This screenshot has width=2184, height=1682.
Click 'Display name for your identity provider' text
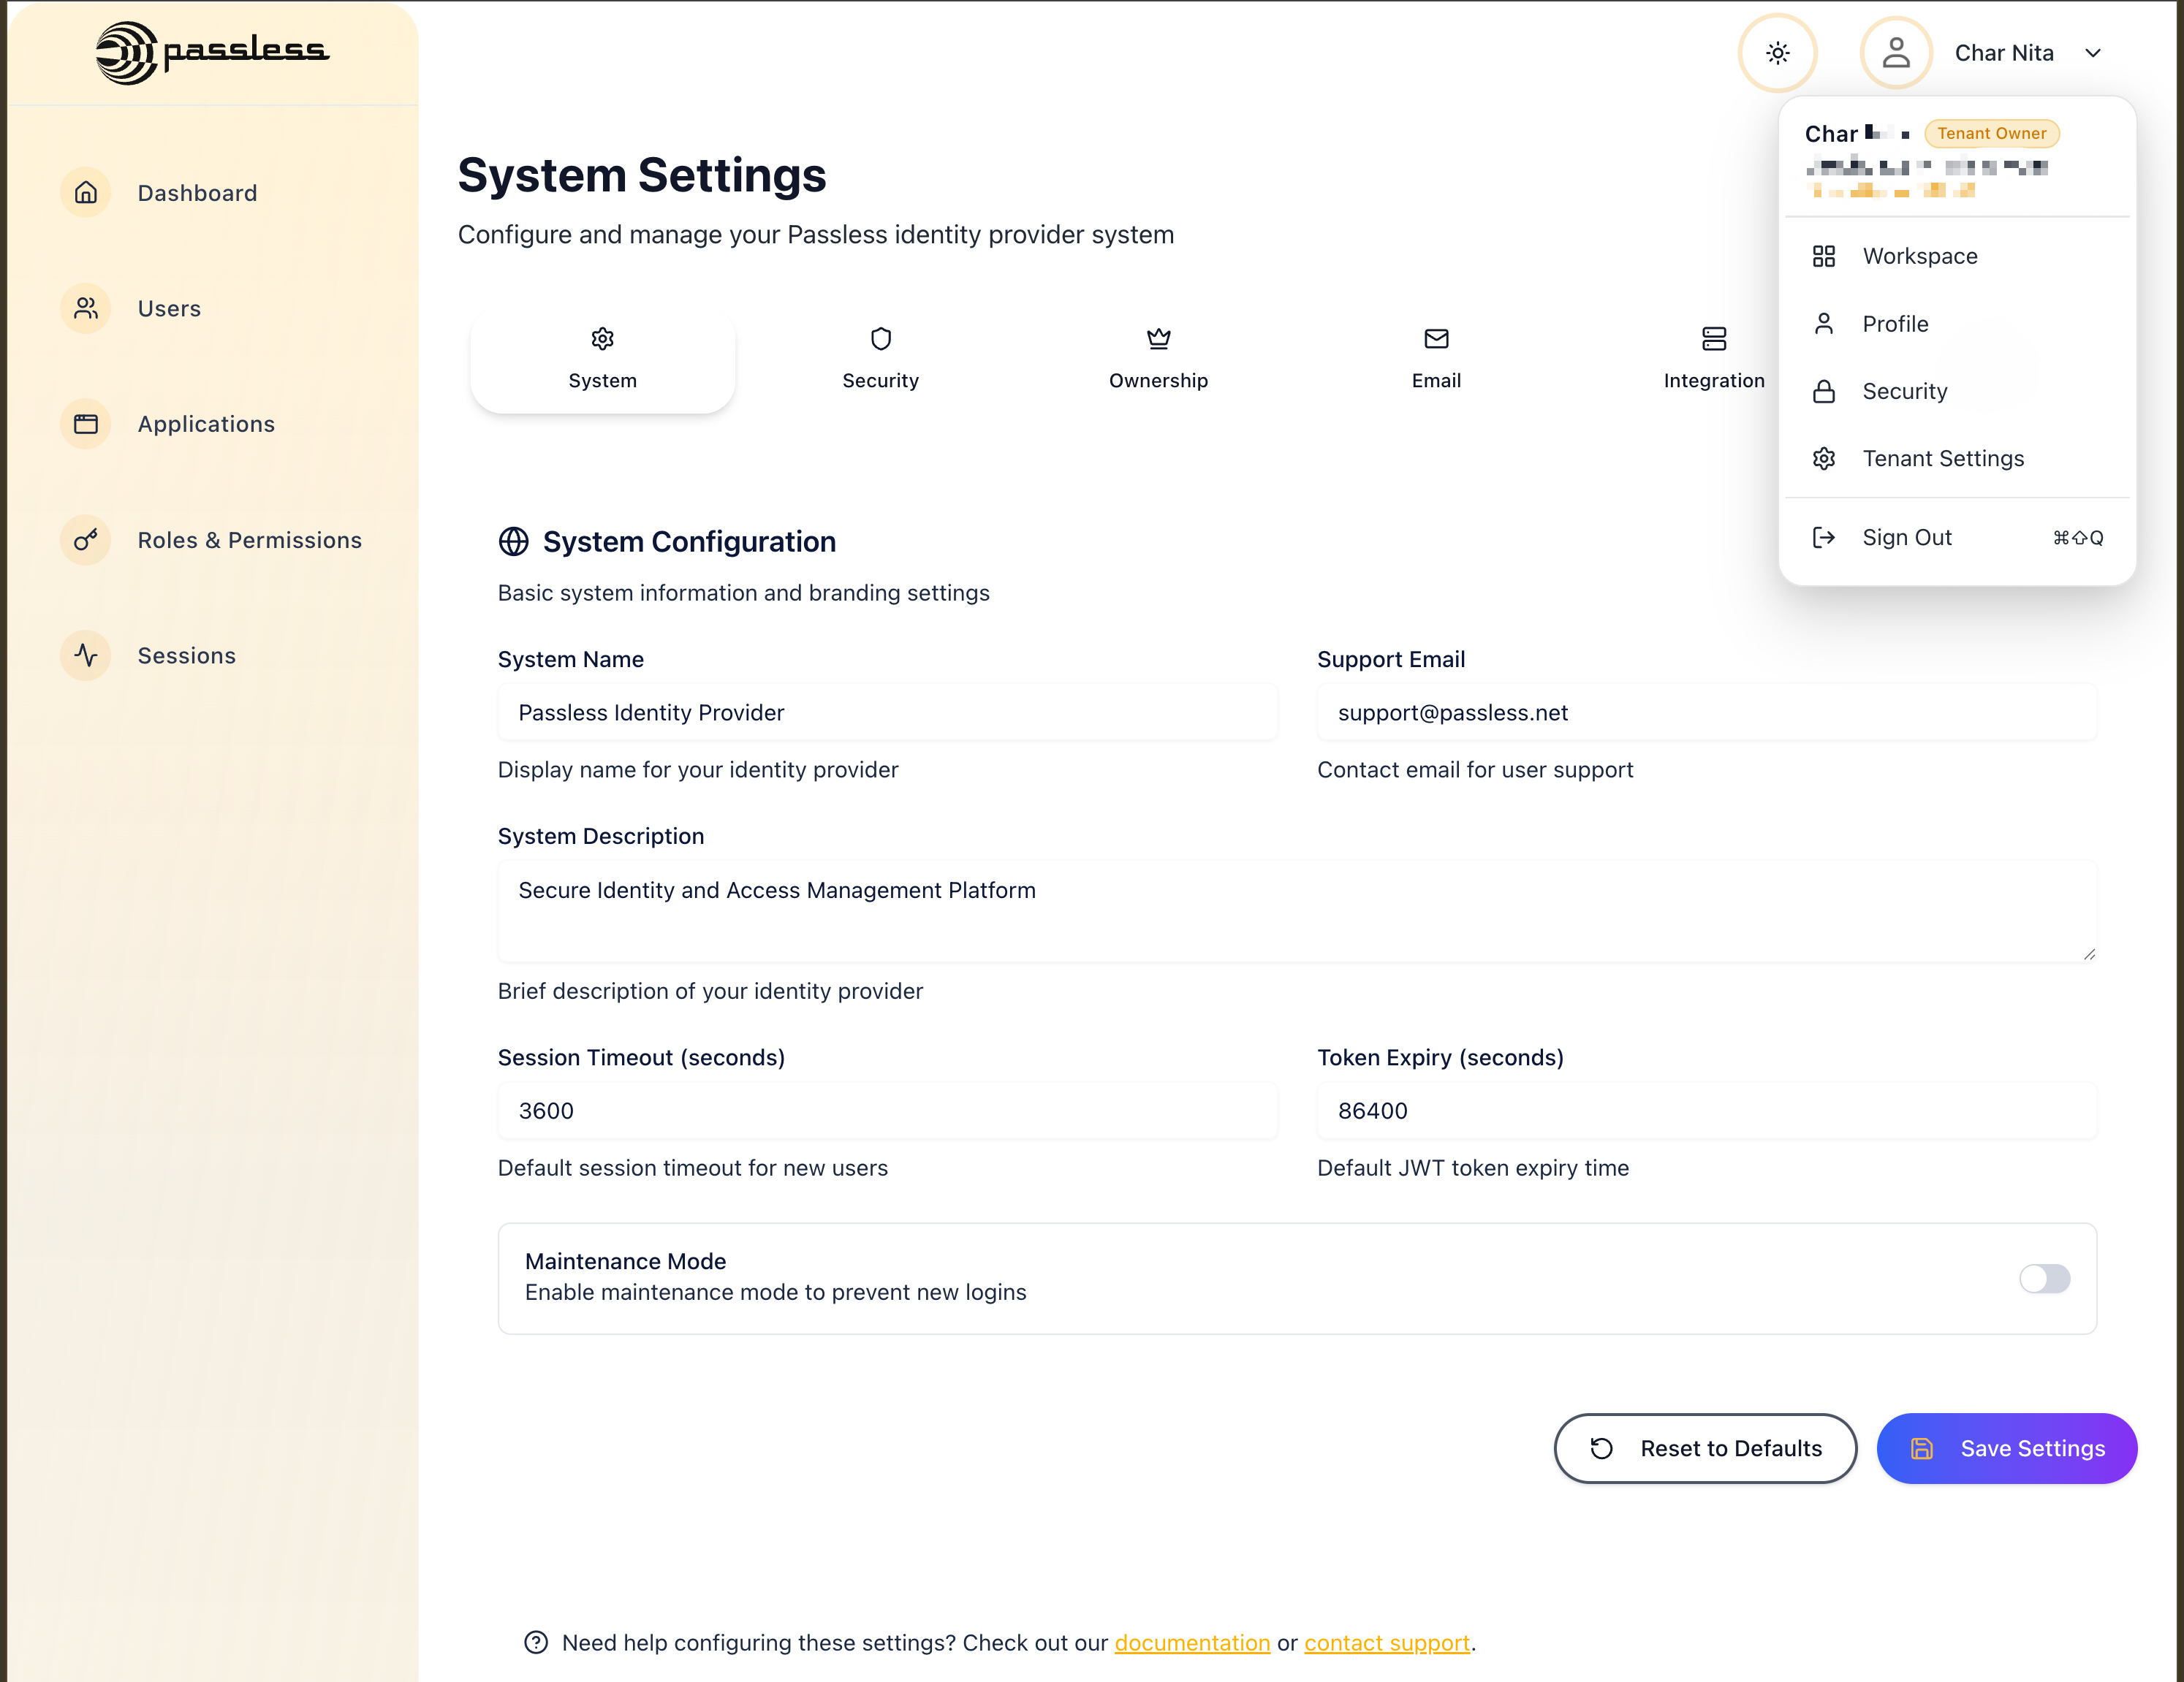pos(698,769)
